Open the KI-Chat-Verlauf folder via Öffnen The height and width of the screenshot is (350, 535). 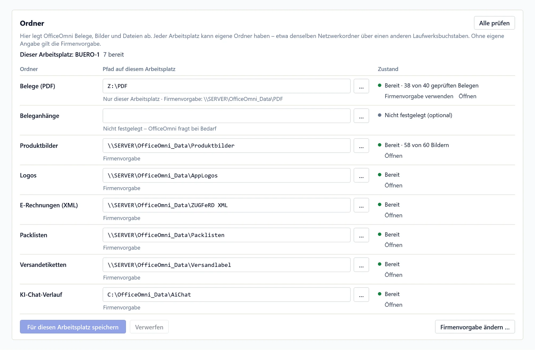tap(393, 305)
